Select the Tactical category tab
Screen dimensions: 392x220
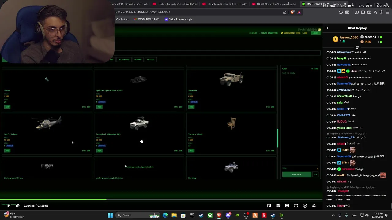point(150,60)
